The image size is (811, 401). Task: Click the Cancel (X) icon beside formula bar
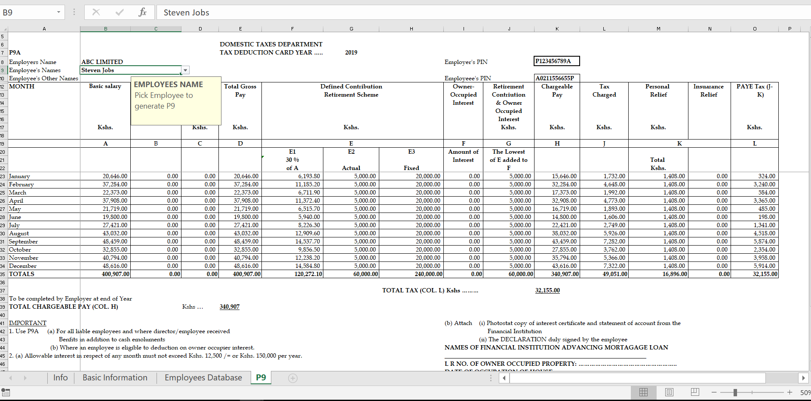tap(96, 12)
